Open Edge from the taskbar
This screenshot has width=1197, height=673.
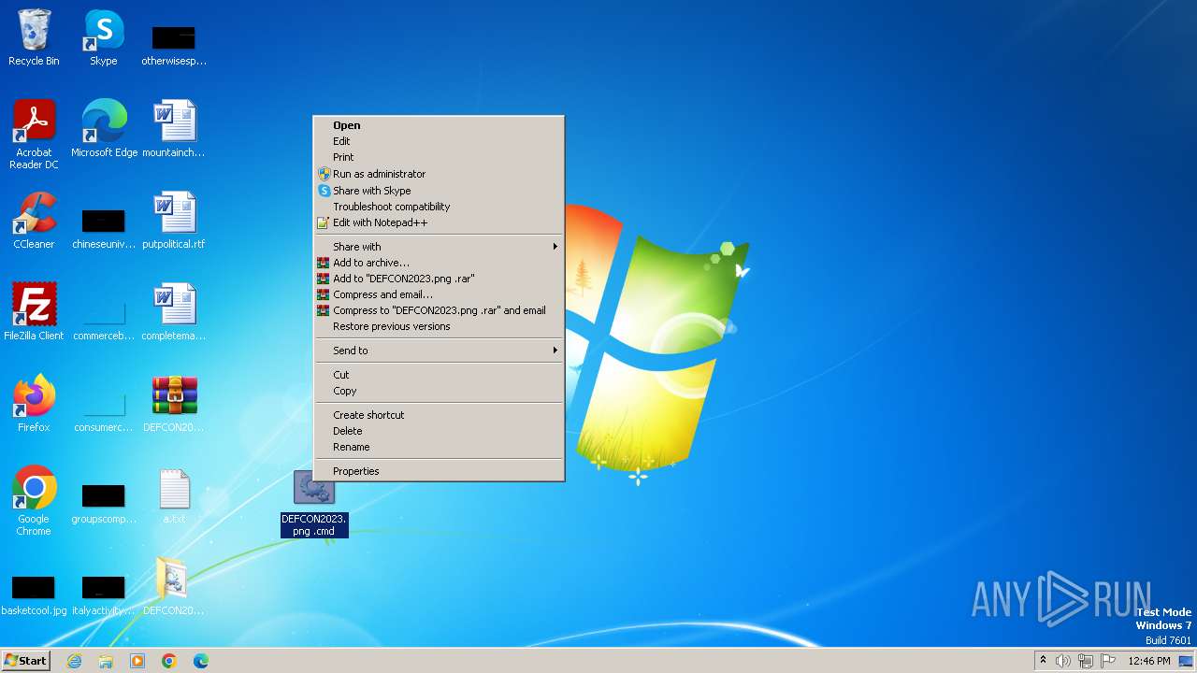coord(201,661)
